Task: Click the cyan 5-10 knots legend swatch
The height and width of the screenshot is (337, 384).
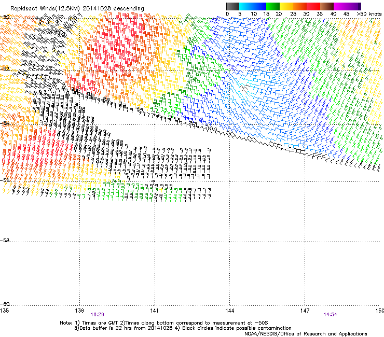Action: (245, 6)
